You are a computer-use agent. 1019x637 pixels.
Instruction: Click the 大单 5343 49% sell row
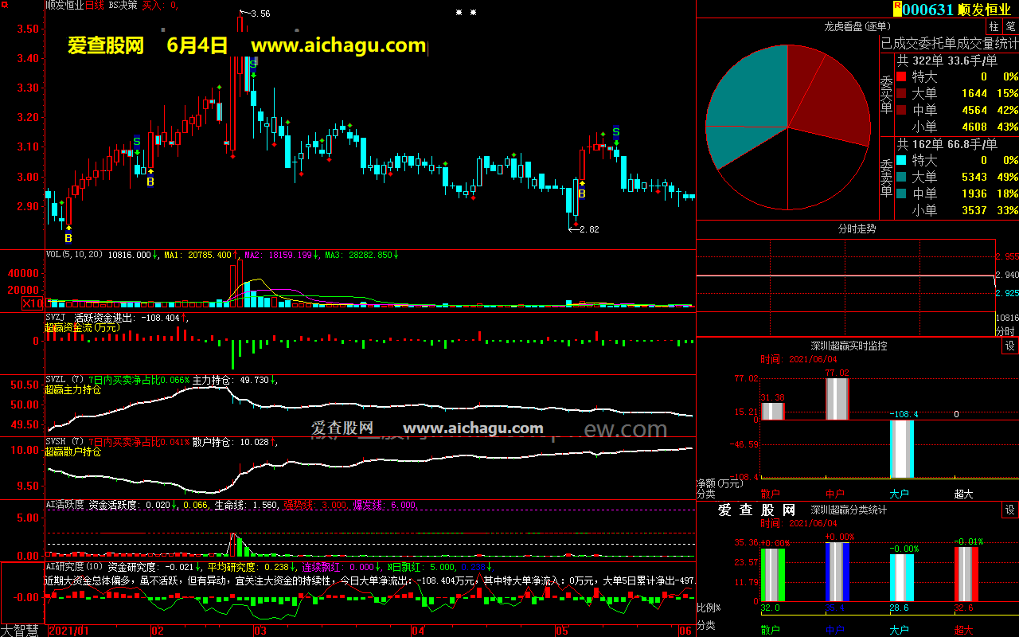(x=957, y=177)
